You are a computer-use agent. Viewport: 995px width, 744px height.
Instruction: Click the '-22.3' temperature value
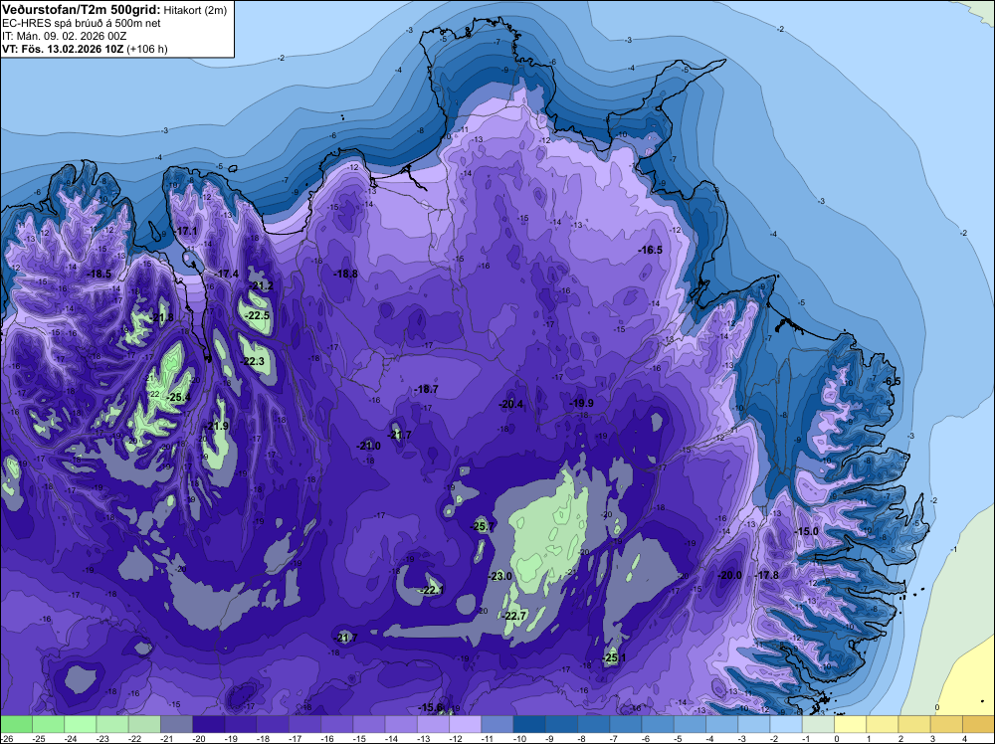coord(253,361)
